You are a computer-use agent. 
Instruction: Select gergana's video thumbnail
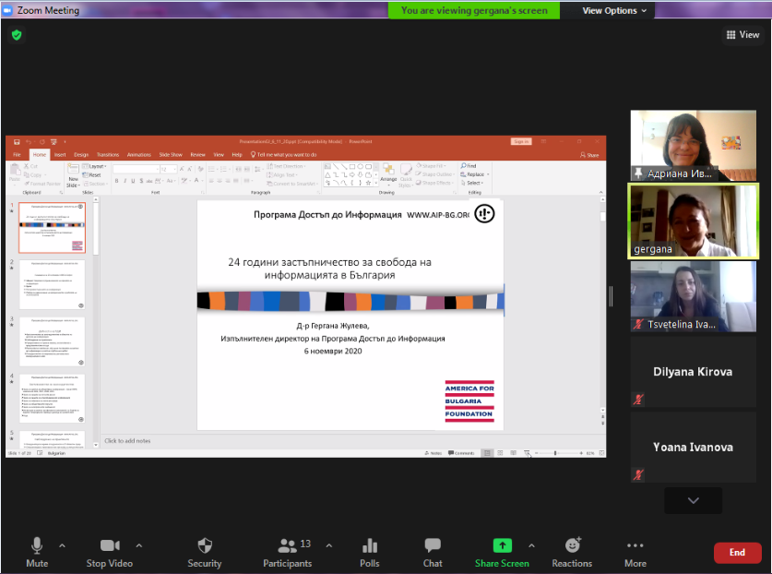click(693, 221)
